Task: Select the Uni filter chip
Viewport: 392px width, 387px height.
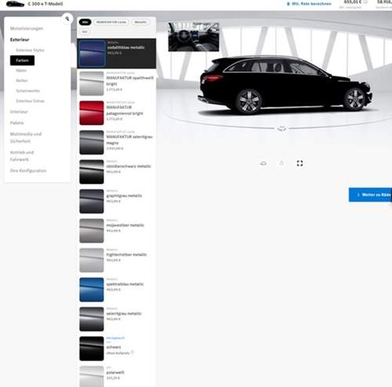Action: (85, 31)
